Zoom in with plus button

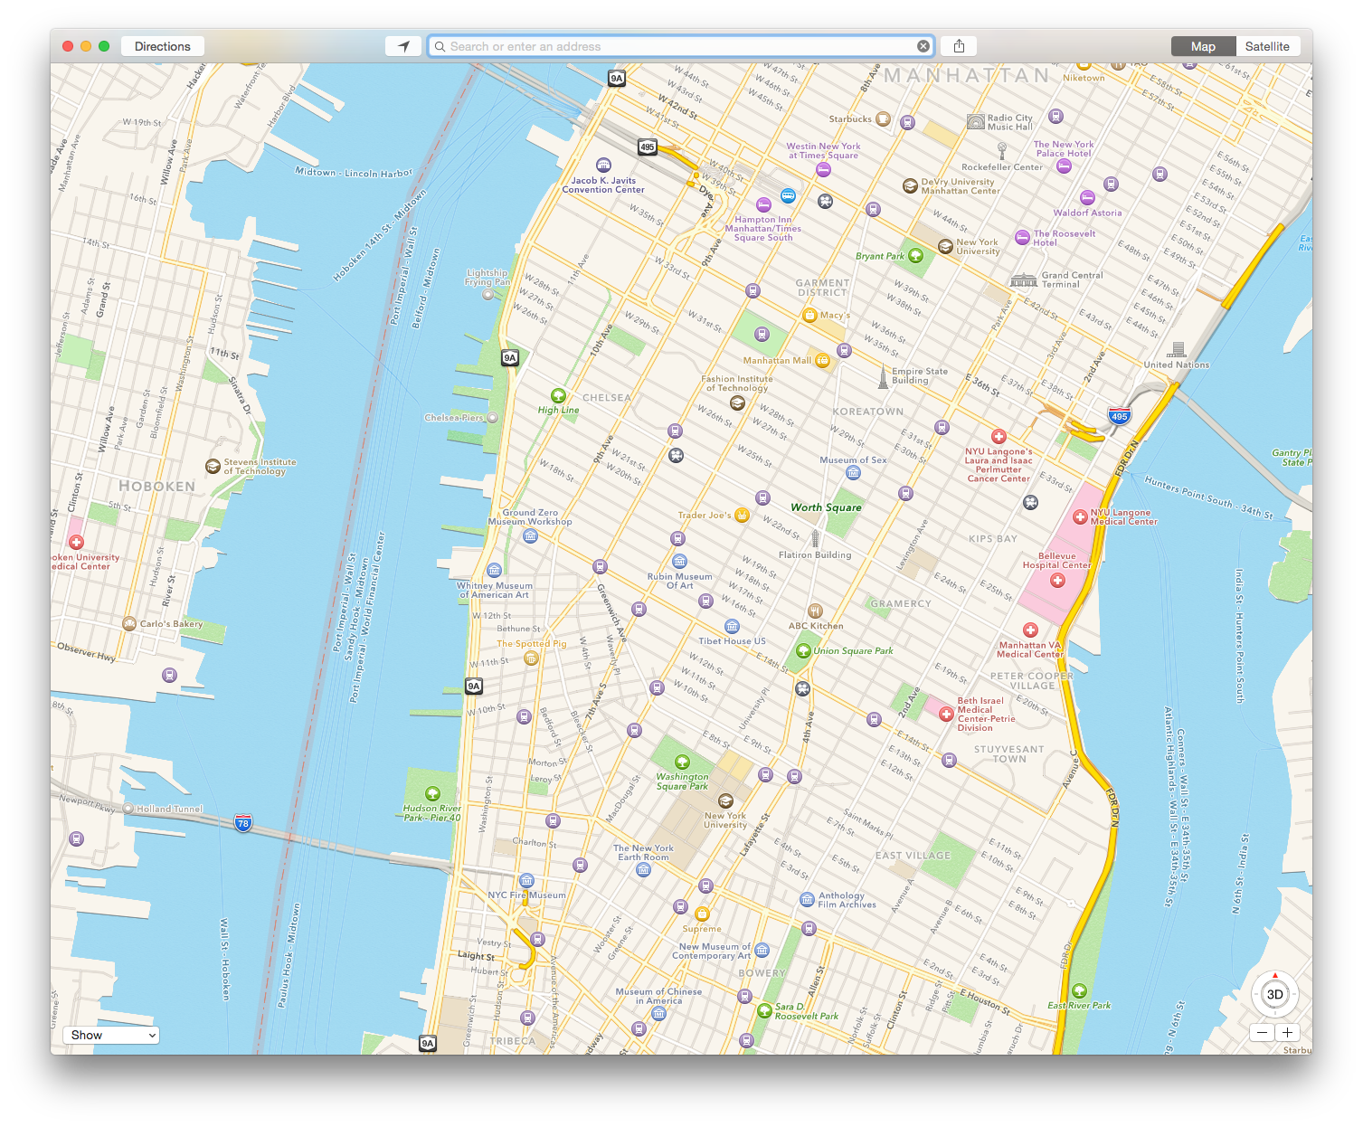(1287, 1032)
